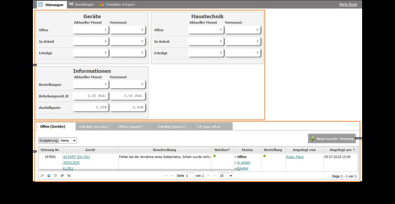Click the Geräte panel heading
This screenshot has width=395, height=204.
92,16
